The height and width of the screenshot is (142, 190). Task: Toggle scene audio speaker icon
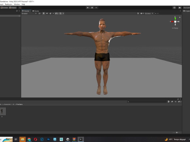click(47, 13)
